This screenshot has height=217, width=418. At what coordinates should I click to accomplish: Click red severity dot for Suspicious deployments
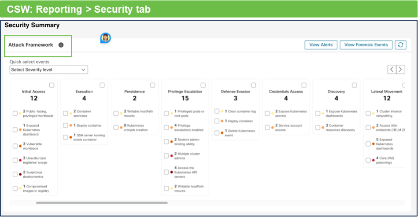tap(20, 174)
